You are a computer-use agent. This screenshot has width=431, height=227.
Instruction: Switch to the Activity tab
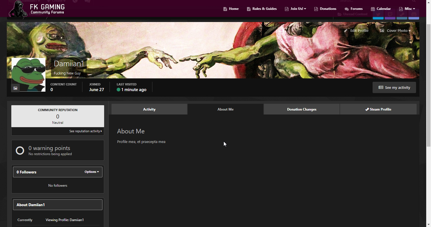(x=149, y=109)
